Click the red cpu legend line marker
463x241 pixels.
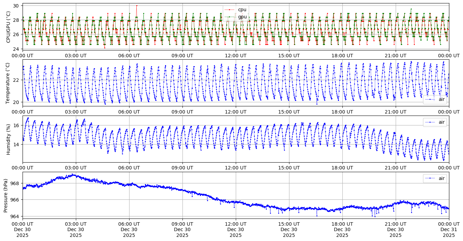[x=230, y=10]
